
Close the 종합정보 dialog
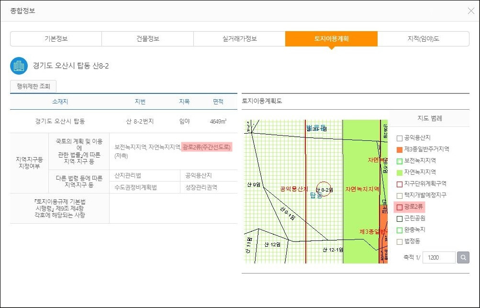pos(471,11)
